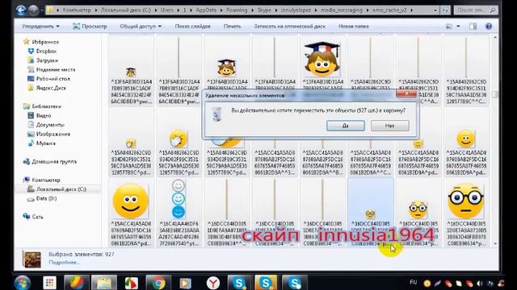Select Загрузки in the Favorites sidebar
This screenshot has width=517, height=290.
coord(47,60)
